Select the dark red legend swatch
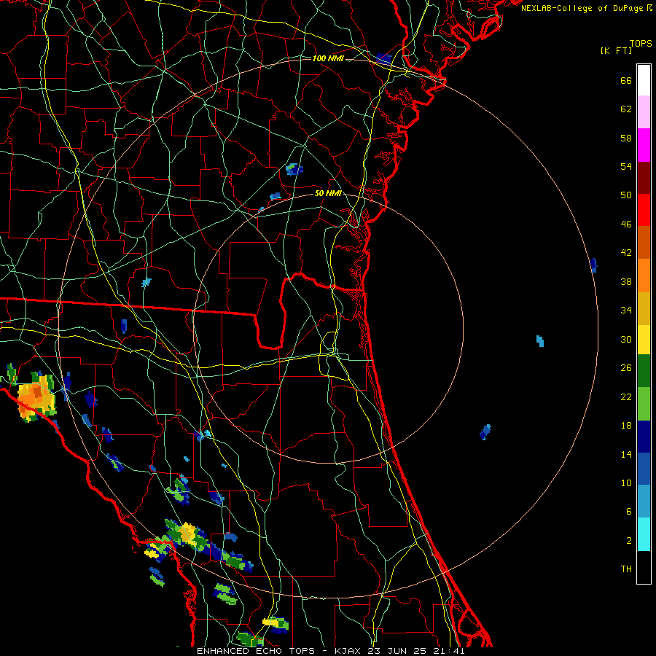 [x=644, y=177]
